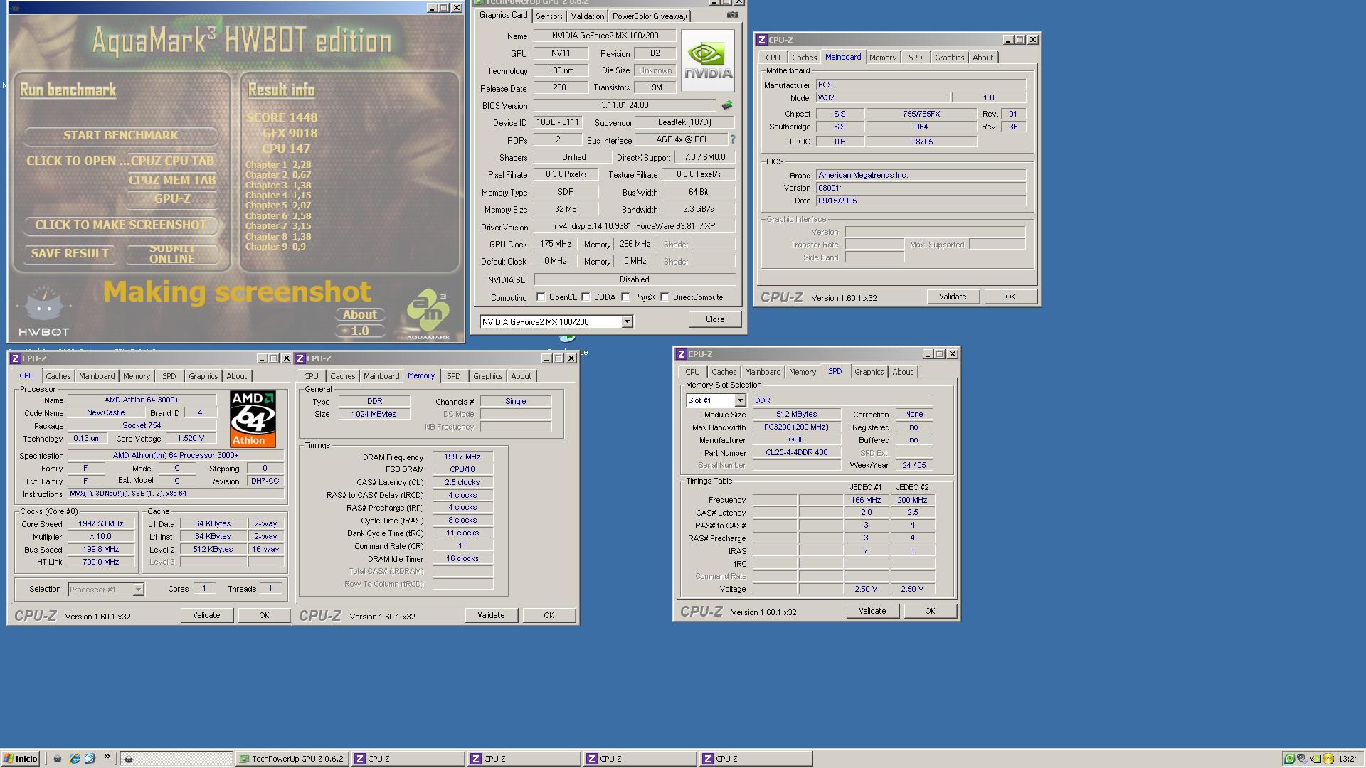Toggle the CUDA checkbox
The width and height of the screenshot is (1366, 768).
point(586,297)
